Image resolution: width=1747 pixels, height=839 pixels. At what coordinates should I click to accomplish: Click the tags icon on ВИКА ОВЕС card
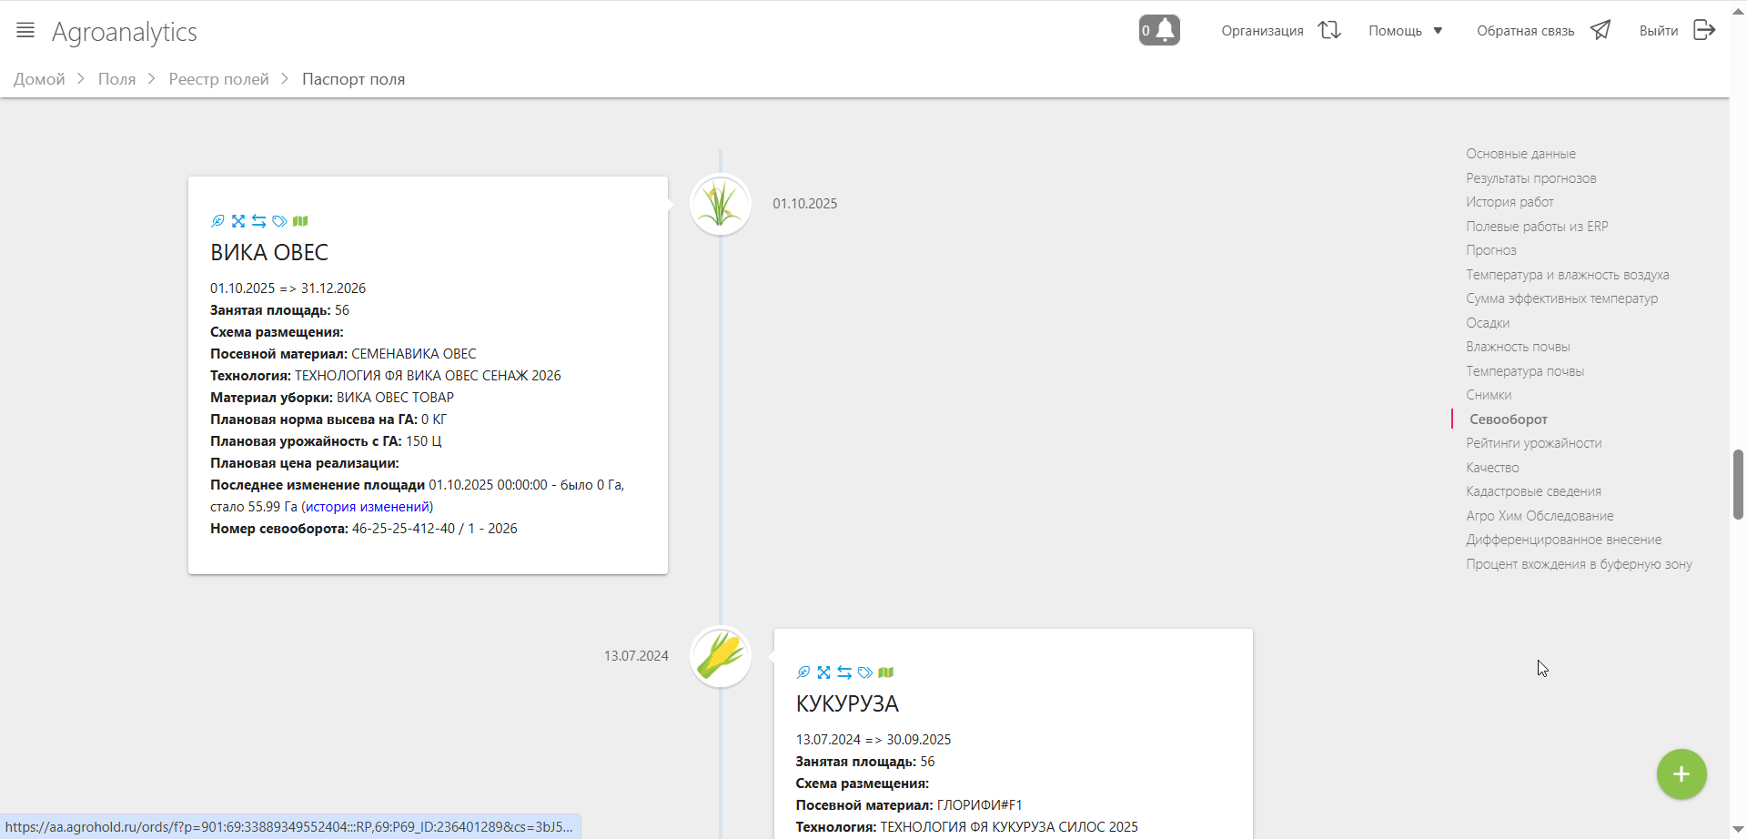click(x=279, y=221)
